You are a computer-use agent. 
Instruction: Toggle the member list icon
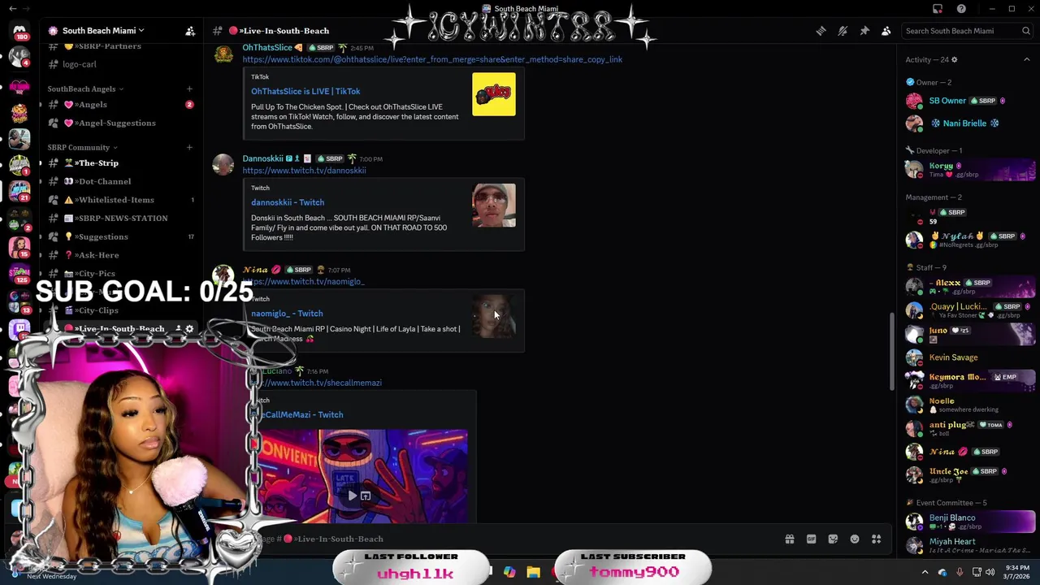886,31
